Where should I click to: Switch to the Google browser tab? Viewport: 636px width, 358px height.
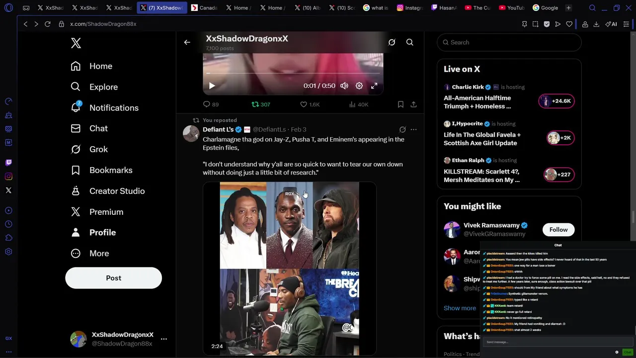coord(545,8)
